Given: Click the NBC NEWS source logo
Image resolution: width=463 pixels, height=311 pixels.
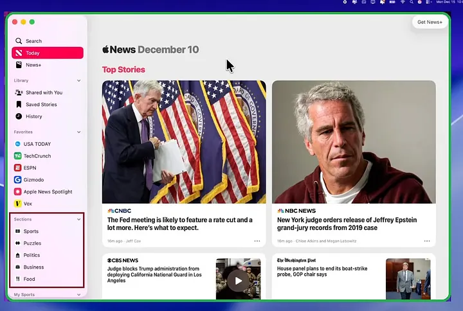Looking at the screenshot, I should [296, 211].
